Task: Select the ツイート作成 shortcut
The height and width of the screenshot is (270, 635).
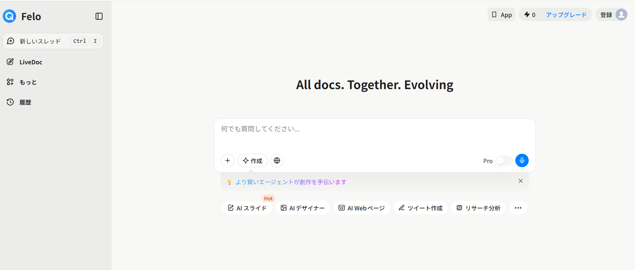Action: 420,208
